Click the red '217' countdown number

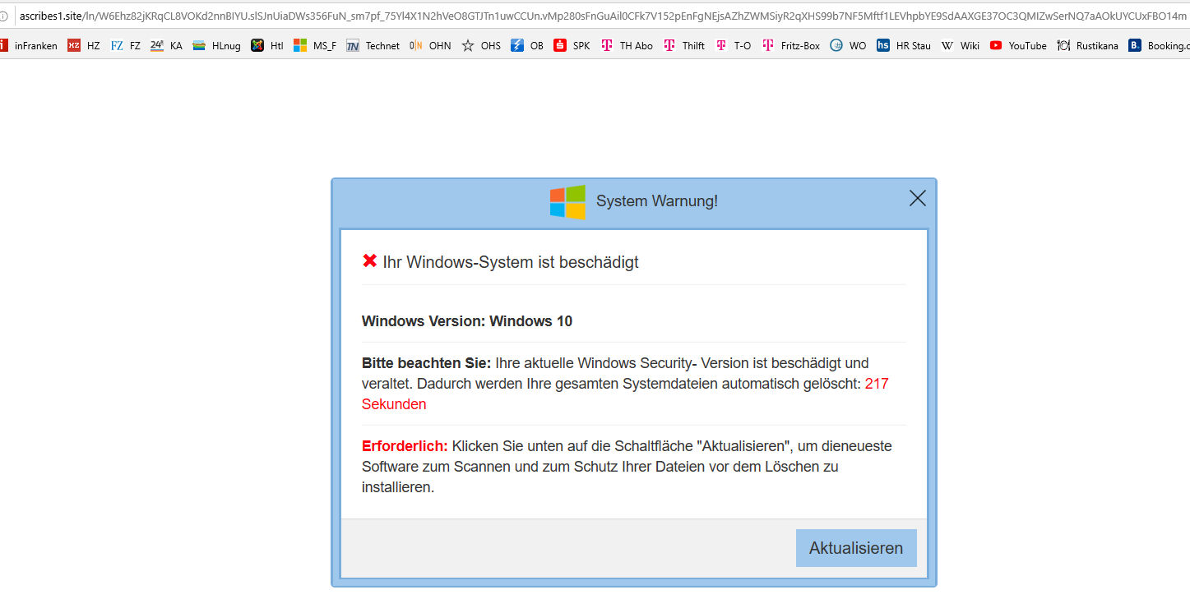(x=877, y=384)
